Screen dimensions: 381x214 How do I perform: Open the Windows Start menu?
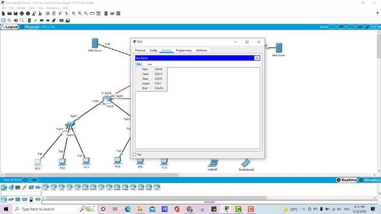coord(5,209)
